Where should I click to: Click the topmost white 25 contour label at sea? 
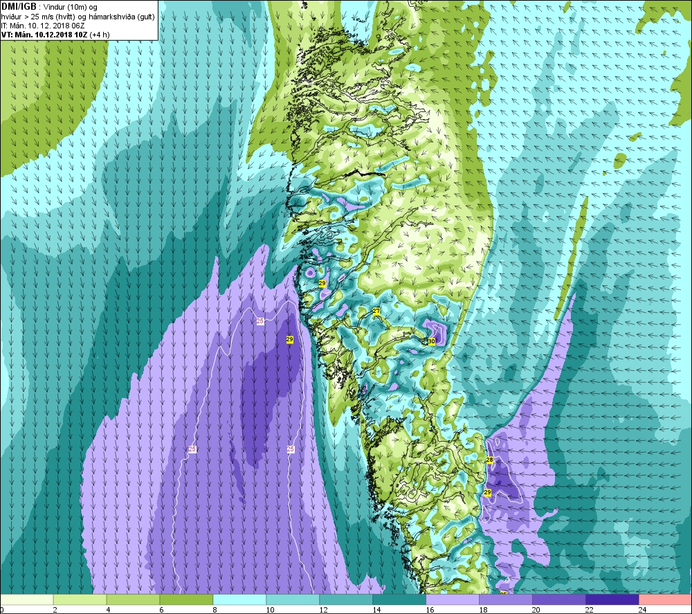[260, 321]
